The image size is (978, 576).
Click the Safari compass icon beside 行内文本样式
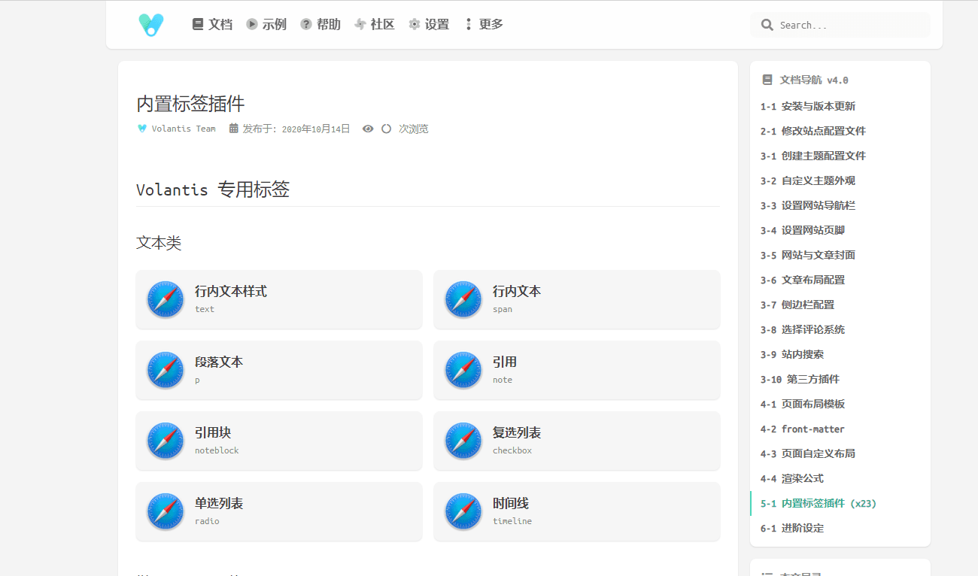tap(166, 299)
